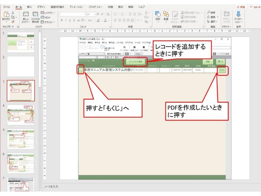Click the numbered list icon
The image size is (261, 196).
click(123, 14)
